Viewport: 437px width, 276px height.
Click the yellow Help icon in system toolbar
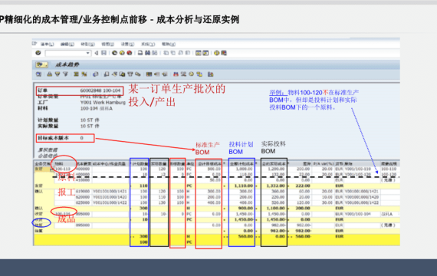216,53
